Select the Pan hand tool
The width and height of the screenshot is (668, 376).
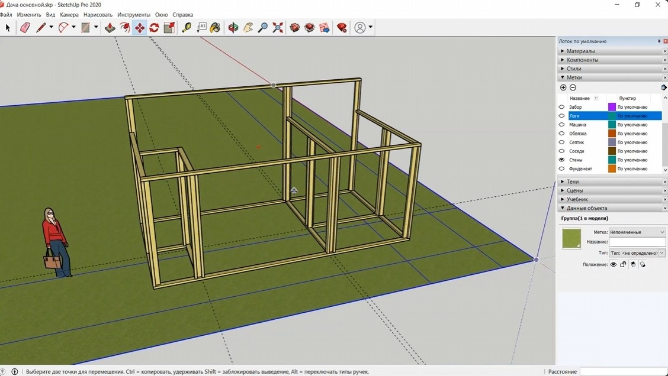coord(248,28)
